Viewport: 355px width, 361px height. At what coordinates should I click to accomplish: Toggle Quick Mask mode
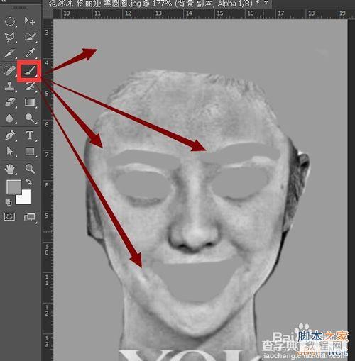pos(10,216)
